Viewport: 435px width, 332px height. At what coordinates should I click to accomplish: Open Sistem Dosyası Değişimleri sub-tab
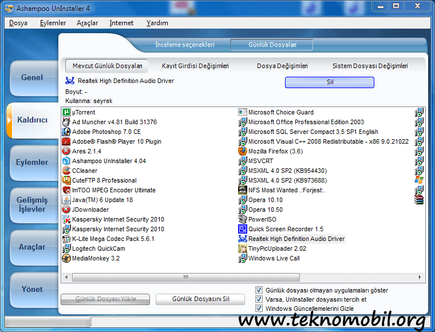[370, 66]
